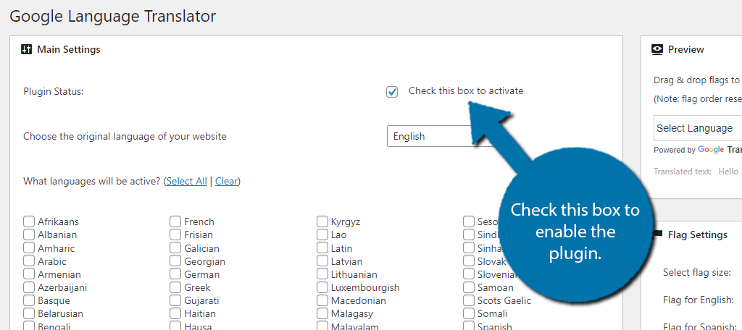The image size is (742, 330).
Task: Click the Plugin Status label
Action: [x=54, y=91]
